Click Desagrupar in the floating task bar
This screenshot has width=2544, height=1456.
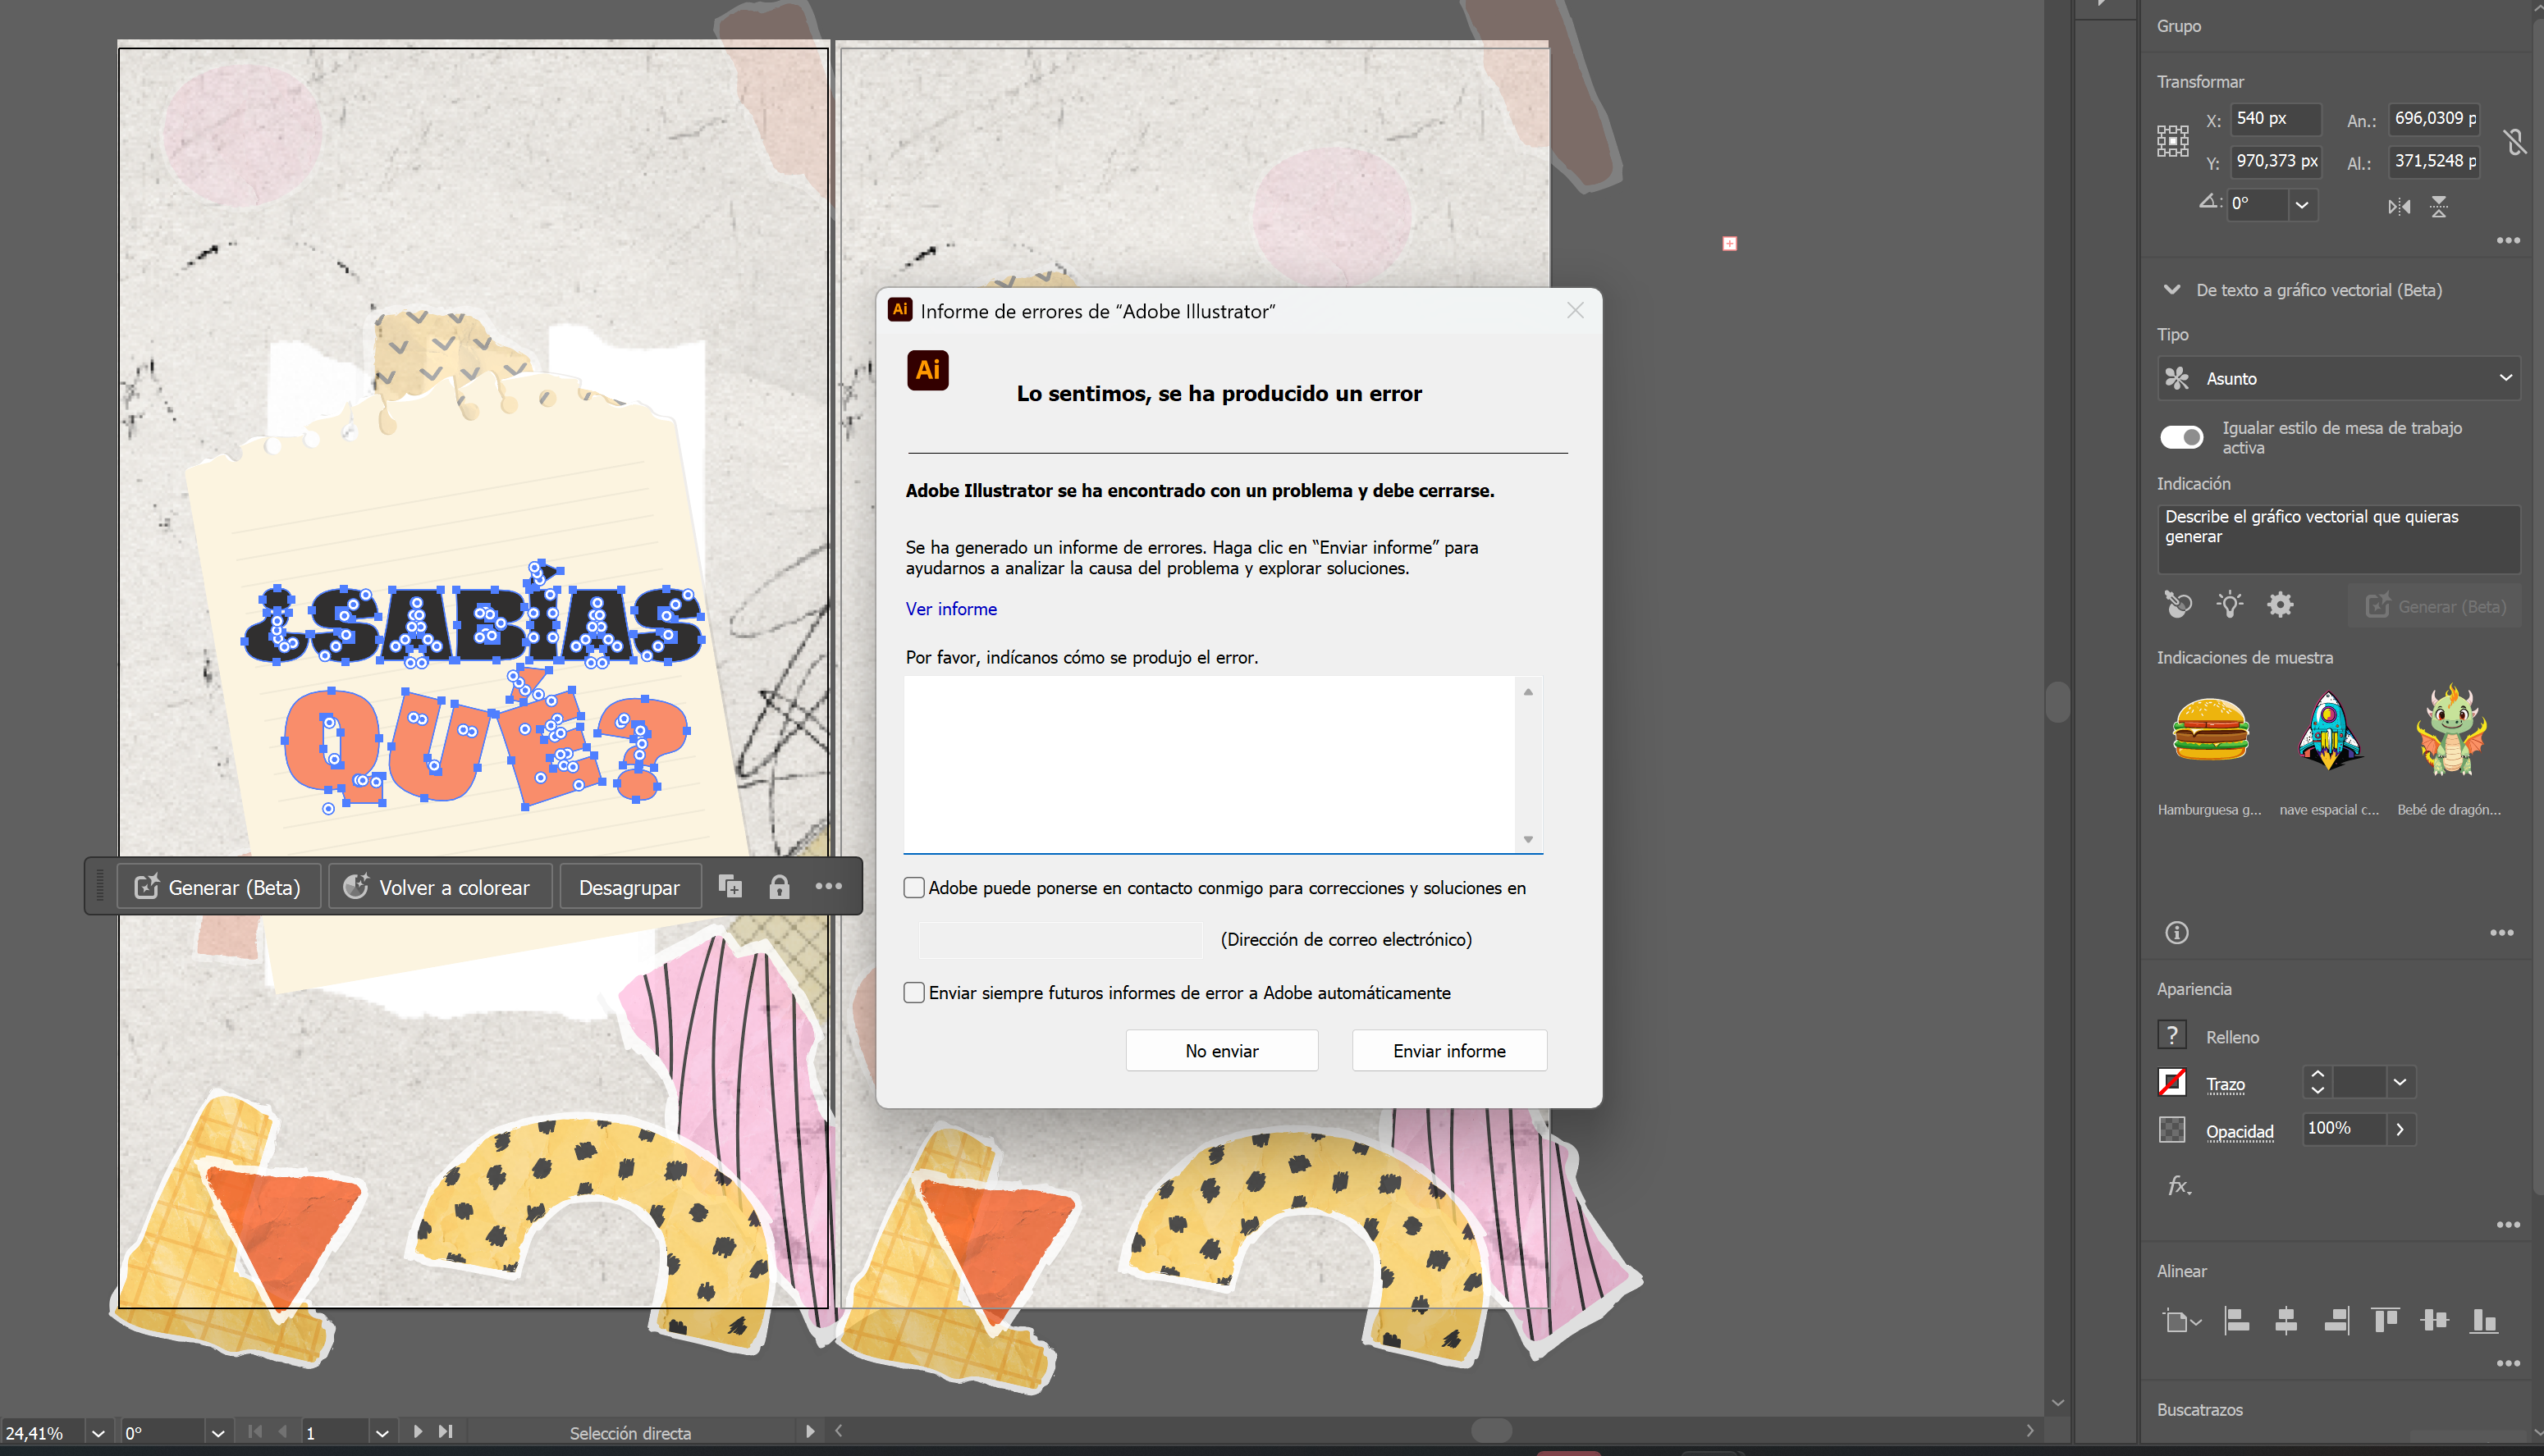(x=630, y=886)
